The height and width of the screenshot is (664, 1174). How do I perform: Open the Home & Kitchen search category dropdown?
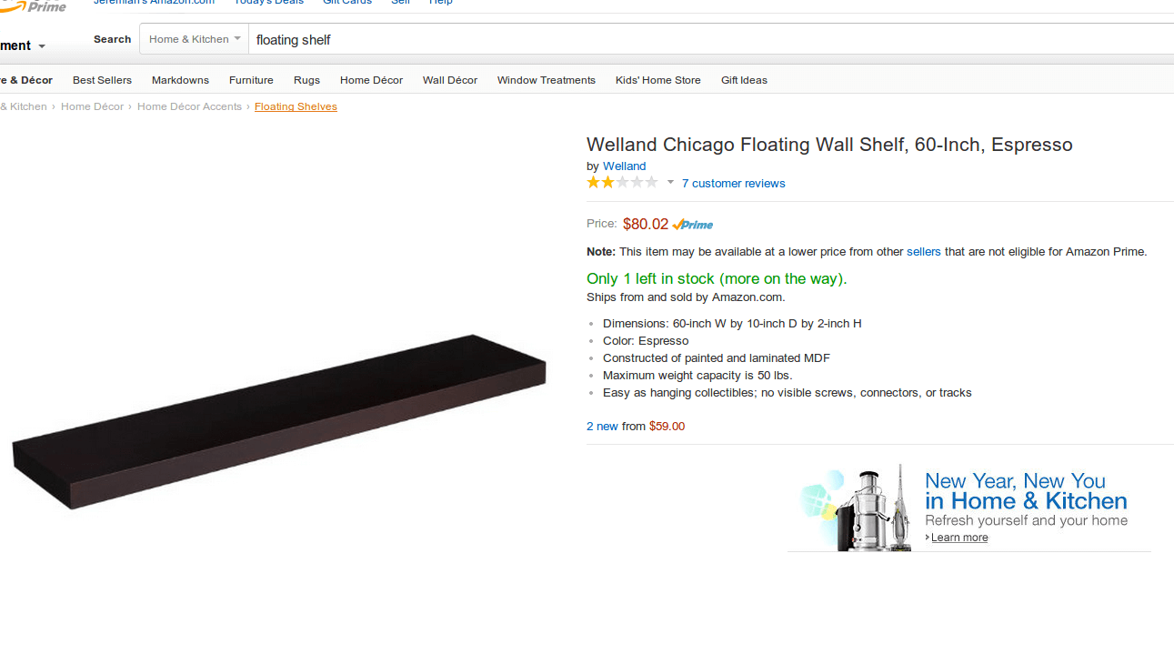click(x=194, y=39)
